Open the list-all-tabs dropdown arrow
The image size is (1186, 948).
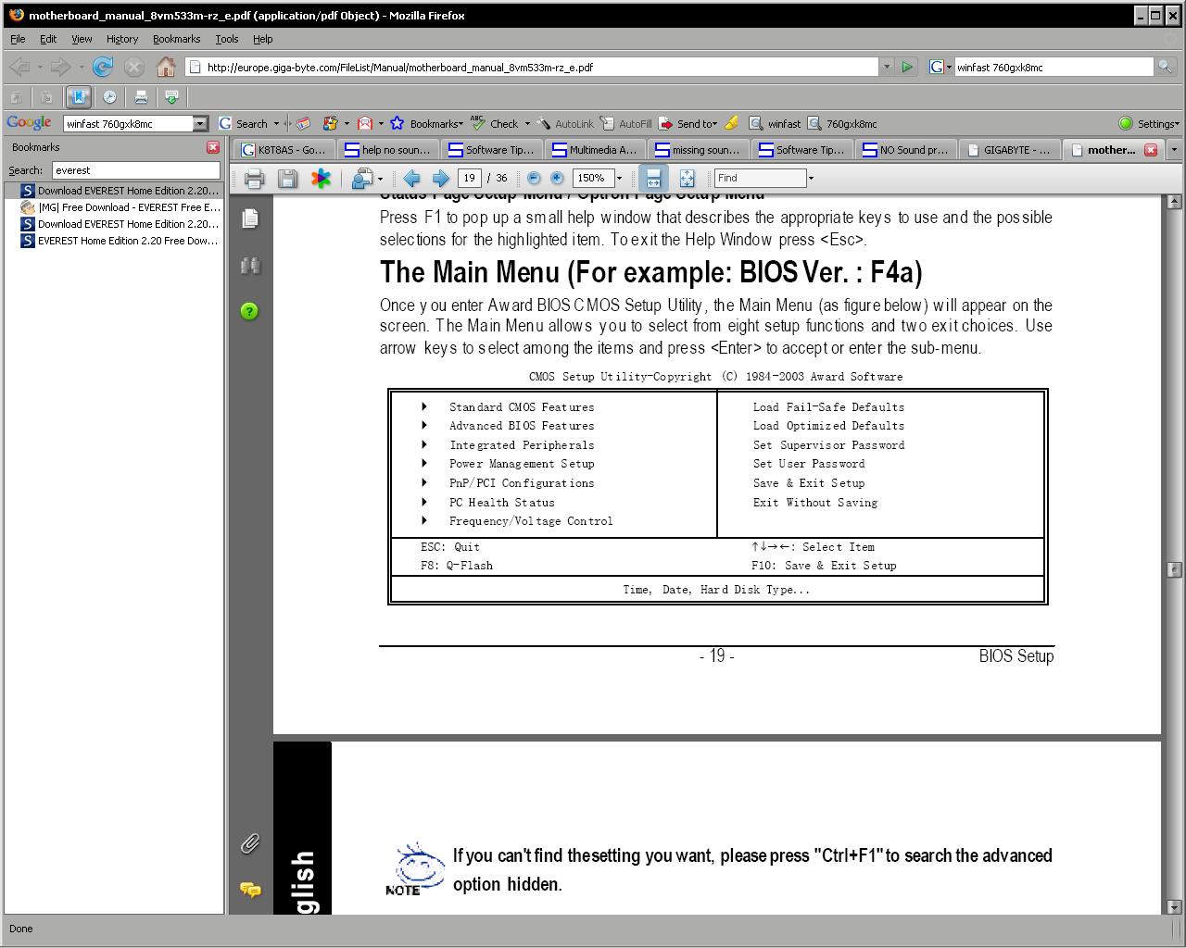pos(1174,149)
